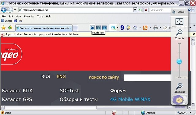
Task: Show more toolbar items via double chevron
Action: 194,25
